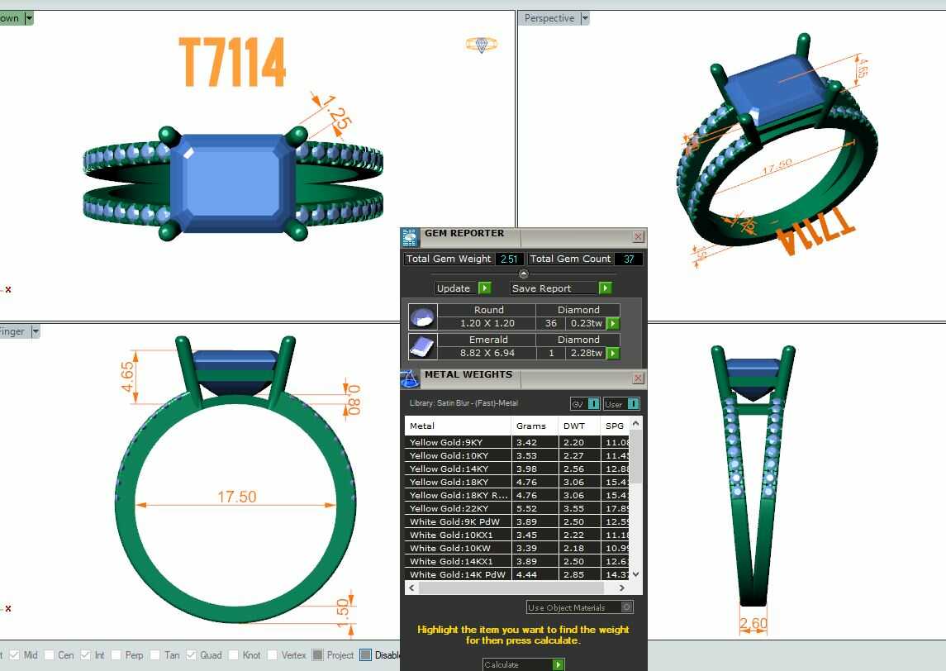Click the Total Gem Count value 37
Viewport: 946px width, 671px height.
pyautogui.click(x=629, y=259)
